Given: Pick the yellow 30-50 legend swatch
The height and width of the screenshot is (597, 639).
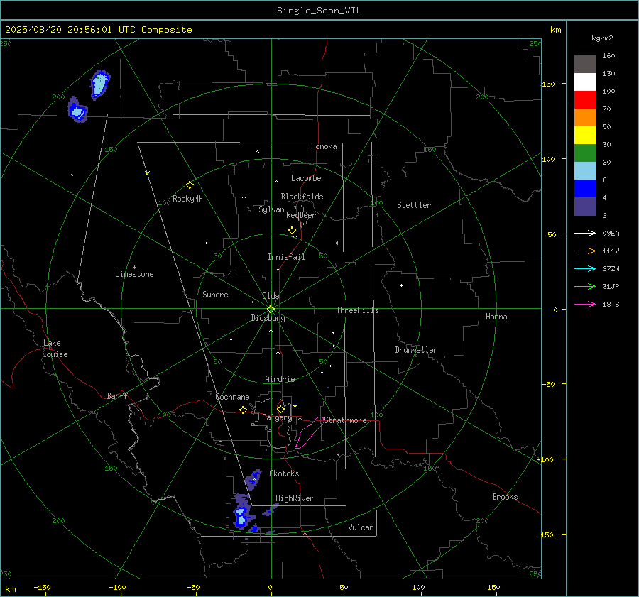Looking at the screenshot, I should pos(585,136).
